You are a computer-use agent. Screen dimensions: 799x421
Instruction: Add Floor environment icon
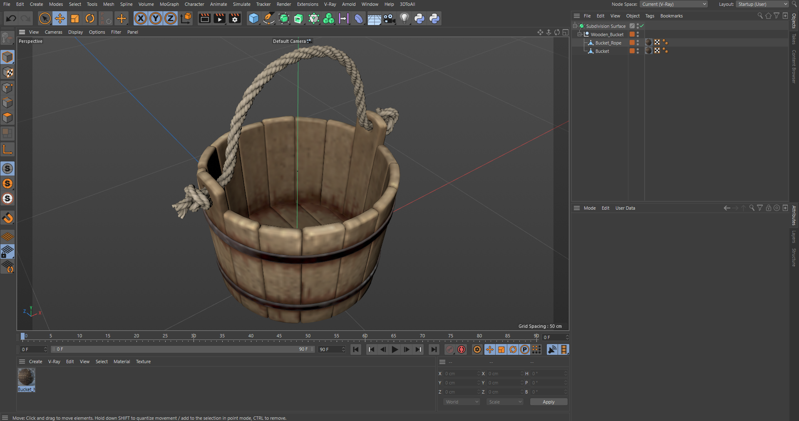tap(374, 18)
